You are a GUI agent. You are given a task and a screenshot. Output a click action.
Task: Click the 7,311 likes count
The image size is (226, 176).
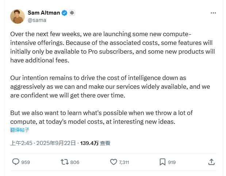pos(124,162)
